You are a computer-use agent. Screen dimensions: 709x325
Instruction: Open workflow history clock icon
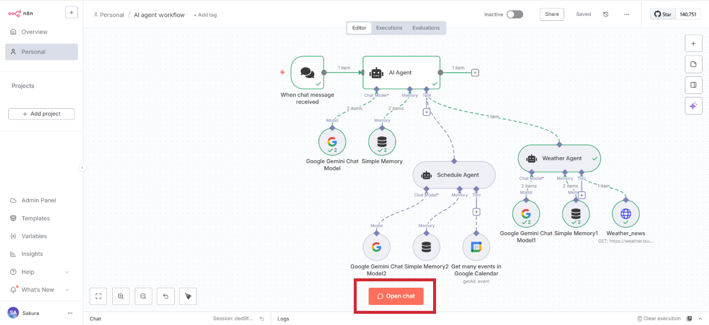(606, 14)
